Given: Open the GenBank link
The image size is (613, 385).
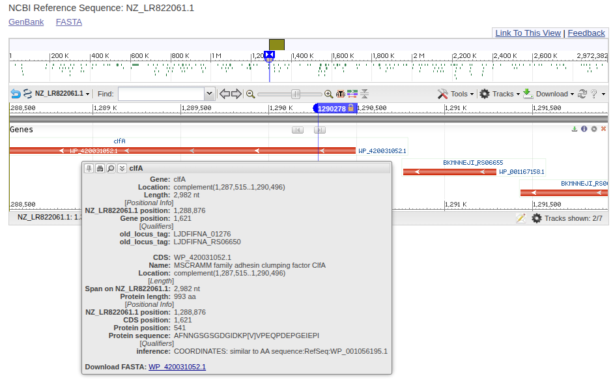Looking at the screenshot, I should [26, 22].
